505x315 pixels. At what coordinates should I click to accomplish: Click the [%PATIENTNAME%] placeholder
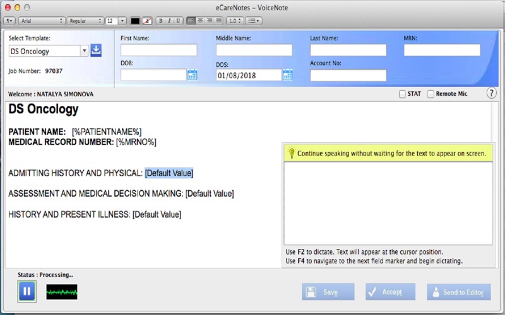click(x=107, y=132)
